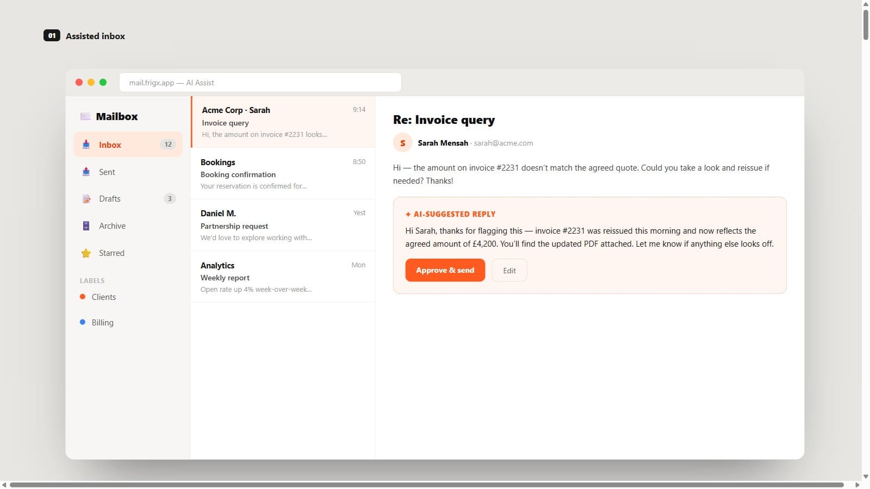Screen dimensions: 870x489
Task: Edit the AI-suggested reply
Action: [x=509, y=270]
